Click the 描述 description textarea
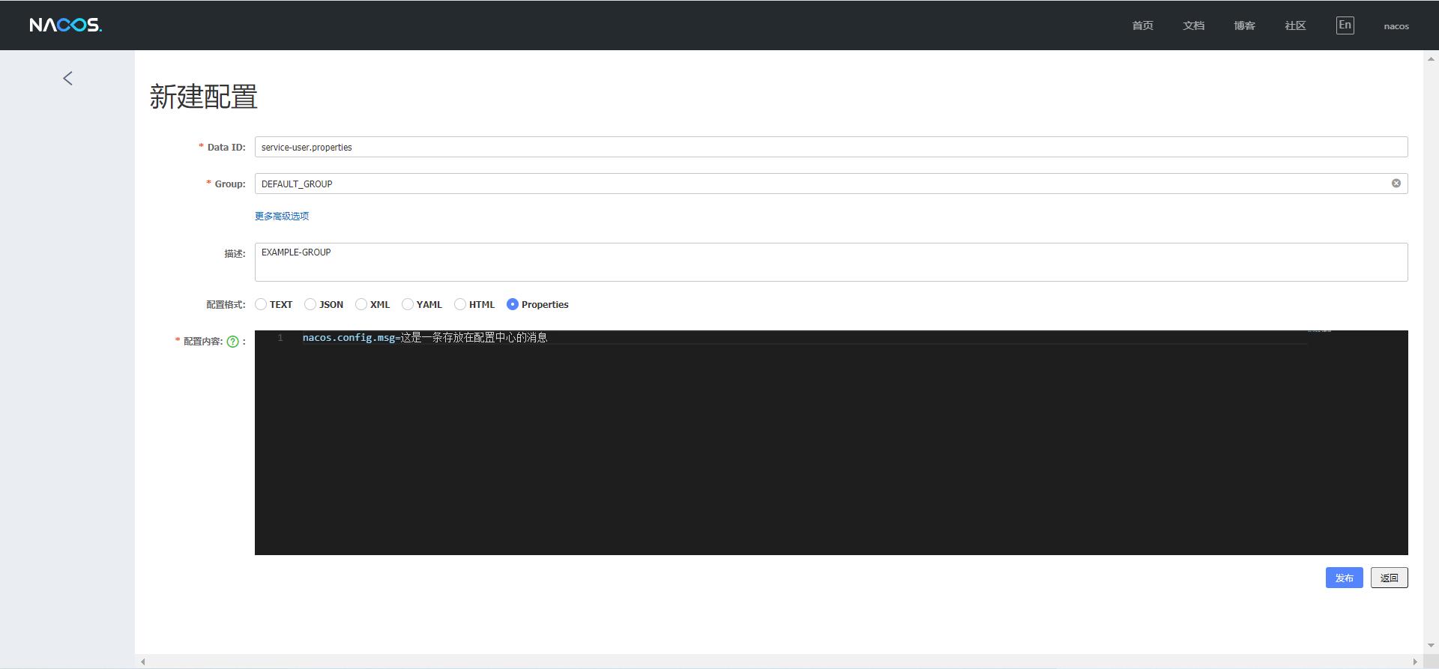The height and width of the screenshot is (669, 1439). tap(831, 262)
